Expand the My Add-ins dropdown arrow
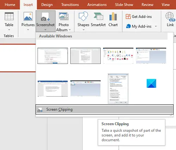The height and width of the screenshot is (150, 176). pyautogui.click(x=156, y=26)
